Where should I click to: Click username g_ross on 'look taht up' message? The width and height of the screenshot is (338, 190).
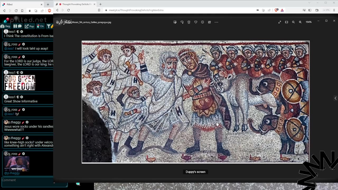13,44
